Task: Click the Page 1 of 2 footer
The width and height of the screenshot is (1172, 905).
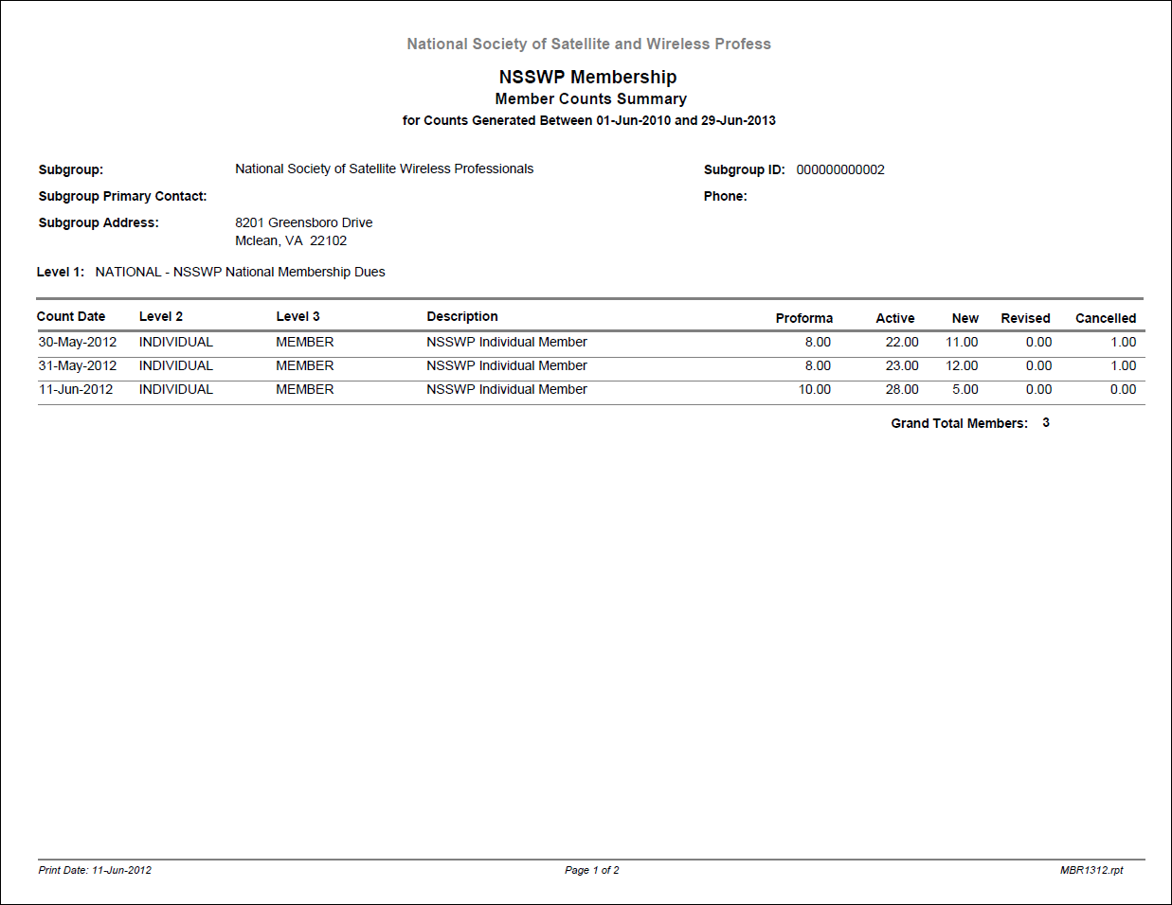Action: (591, 871)
